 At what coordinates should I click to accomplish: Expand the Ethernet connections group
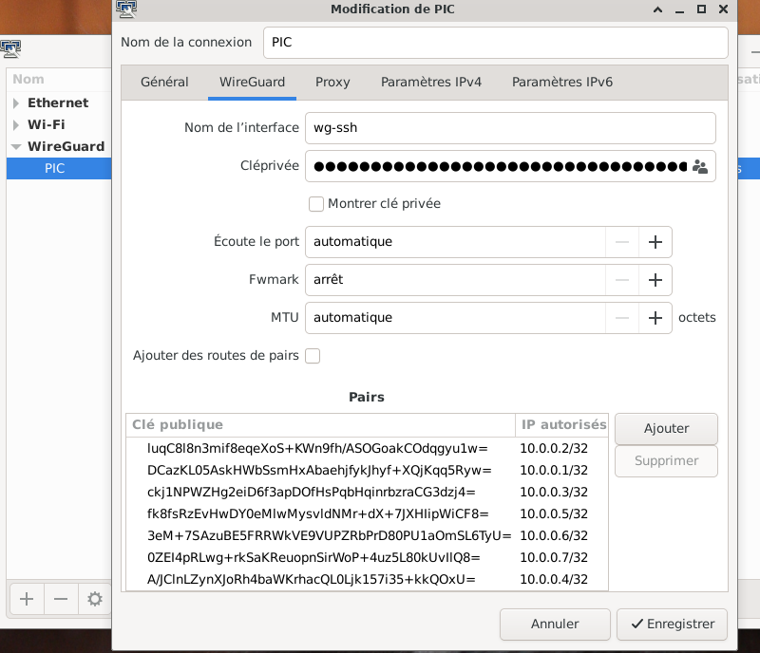(16, 103)
